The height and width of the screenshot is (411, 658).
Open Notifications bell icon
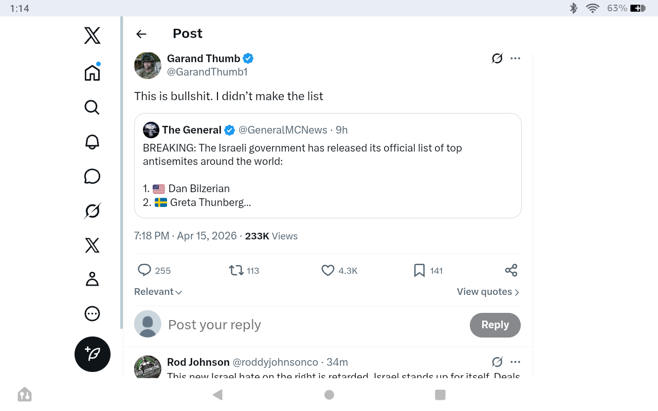tap(92, 142)
